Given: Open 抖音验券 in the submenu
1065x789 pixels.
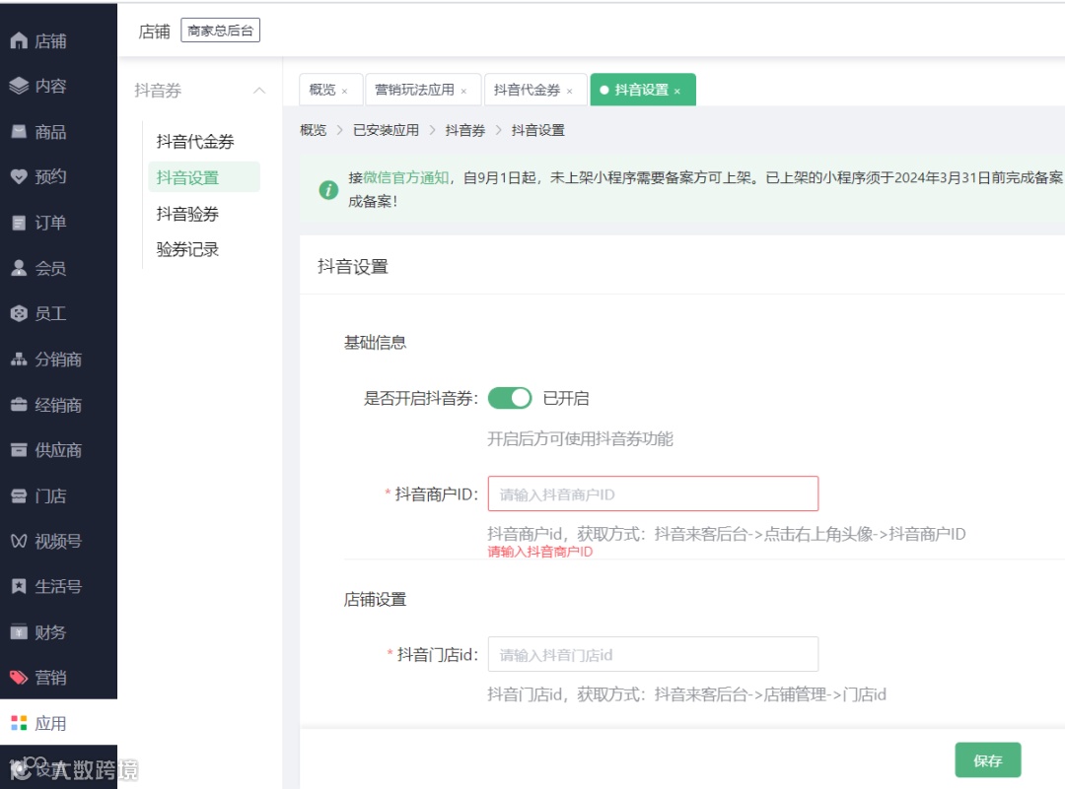Looking at the screenshot, I should [x=187, y=214].
